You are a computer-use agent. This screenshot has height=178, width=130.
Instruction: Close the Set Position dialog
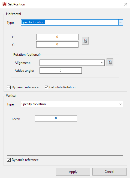126,4
